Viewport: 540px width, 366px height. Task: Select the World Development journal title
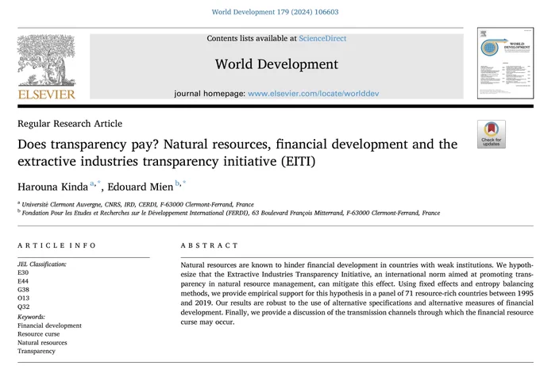click(x=276, y=64)
